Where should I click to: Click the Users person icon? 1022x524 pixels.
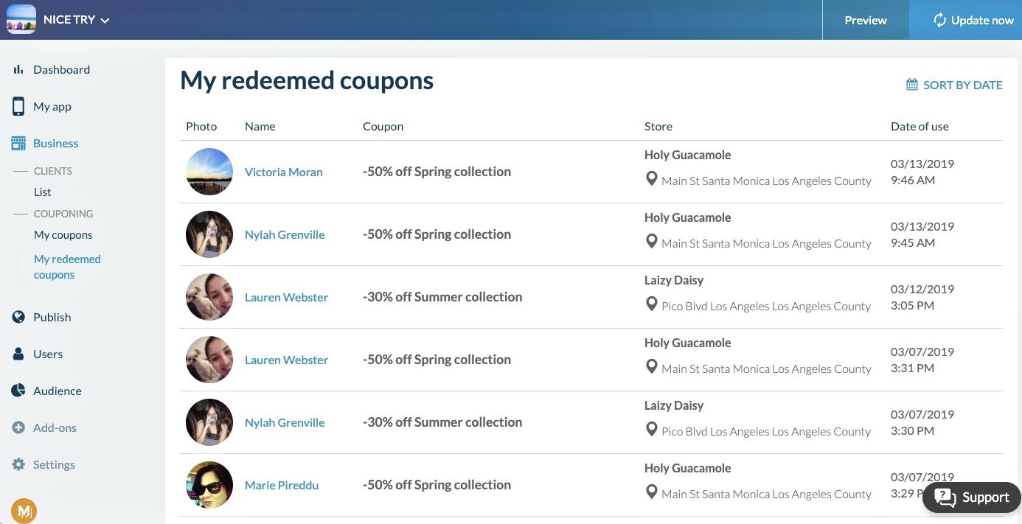click(18, 354)
